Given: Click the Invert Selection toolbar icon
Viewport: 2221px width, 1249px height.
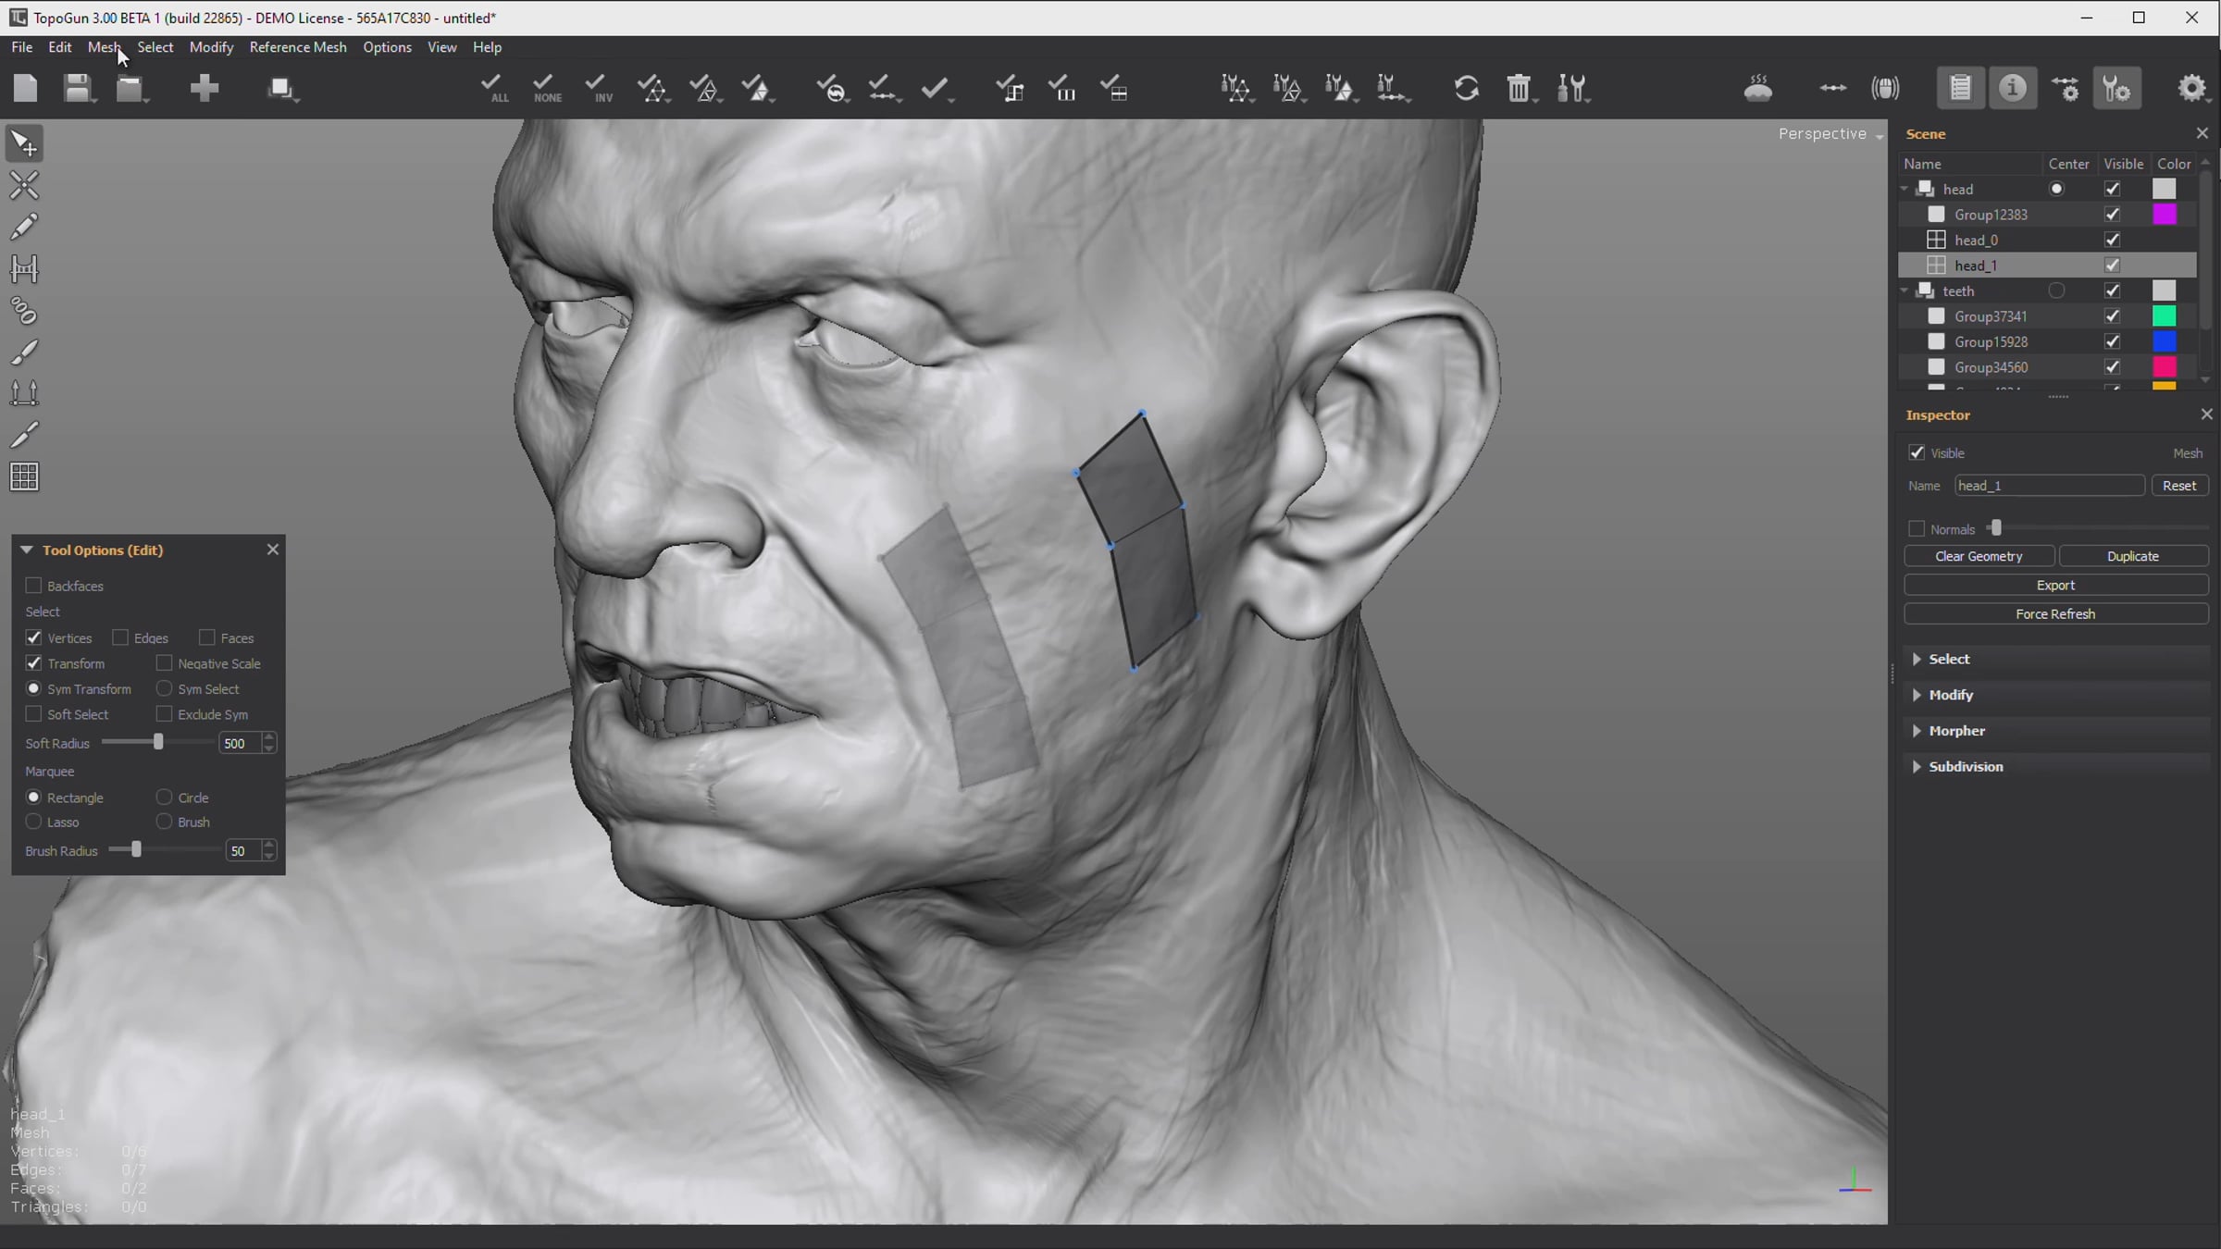Looking at the screenshot, I should click(599, 89).
